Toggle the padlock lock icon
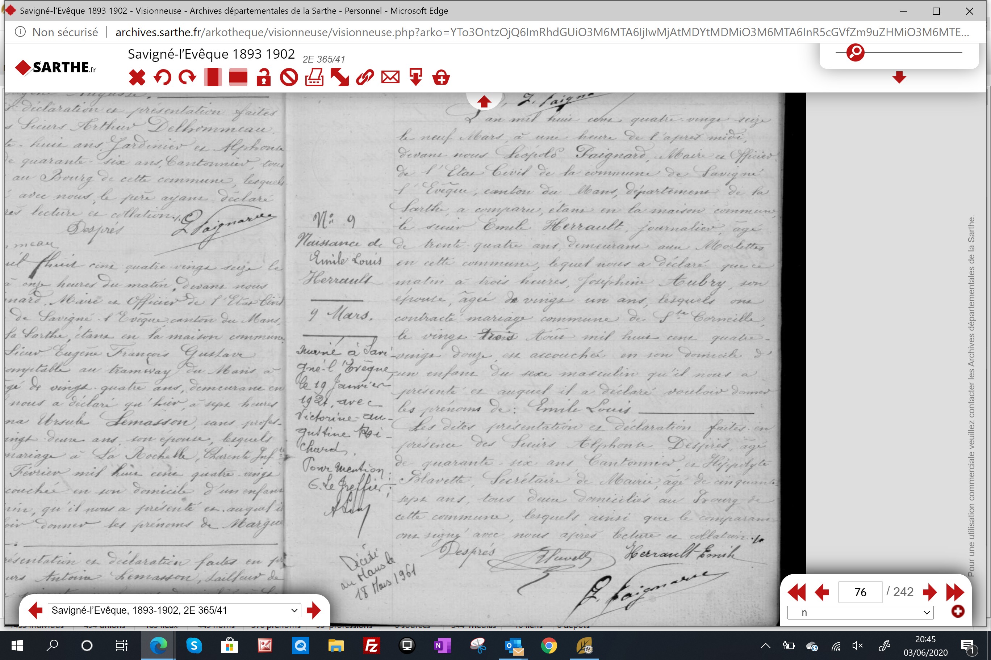The height and width of the screenshot is (660, 991). pyautogui.click(x=264, y=77)
